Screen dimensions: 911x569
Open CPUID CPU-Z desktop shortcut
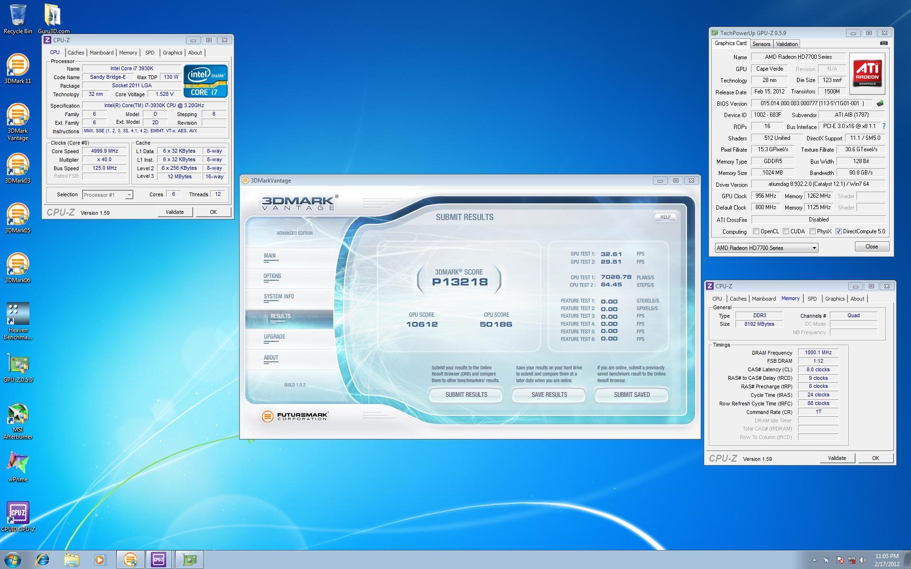[x=18, y=517]
